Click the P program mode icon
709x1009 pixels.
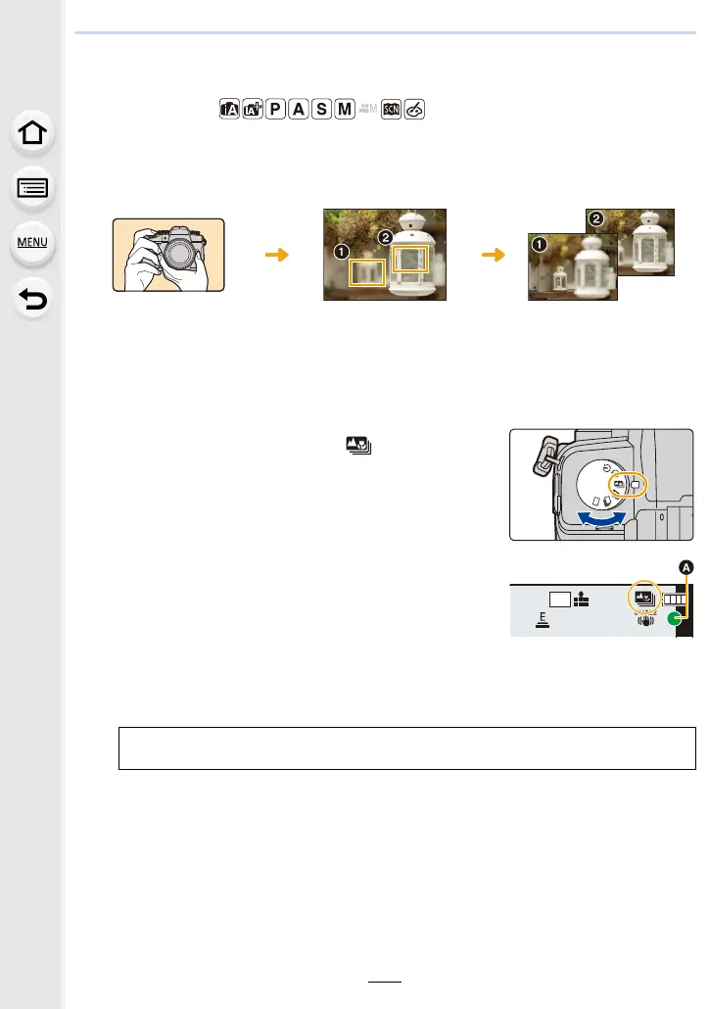pos(275,110)
